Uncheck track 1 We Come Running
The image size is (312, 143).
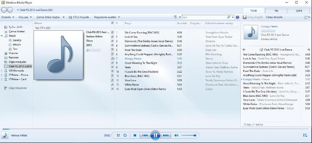[112, 32]
